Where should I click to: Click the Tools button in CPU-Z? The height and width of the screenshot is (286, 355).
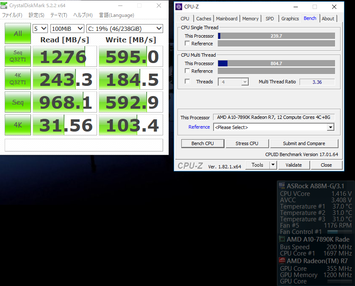(258, 165)
